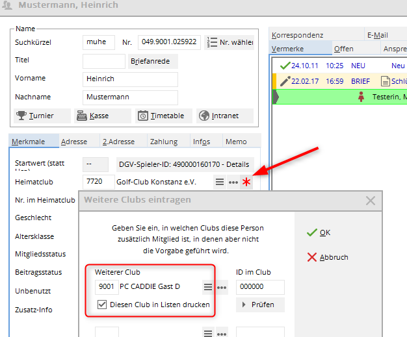Click the person icon in the Mustermann title bar
This screenshot has height=337, width=407.
[7, 5]
